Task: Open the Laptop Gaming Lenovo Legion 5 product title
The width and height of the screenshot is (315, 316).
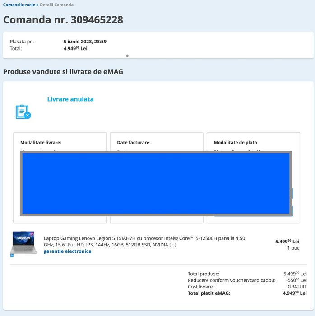Action: click(x=144, y=242)
